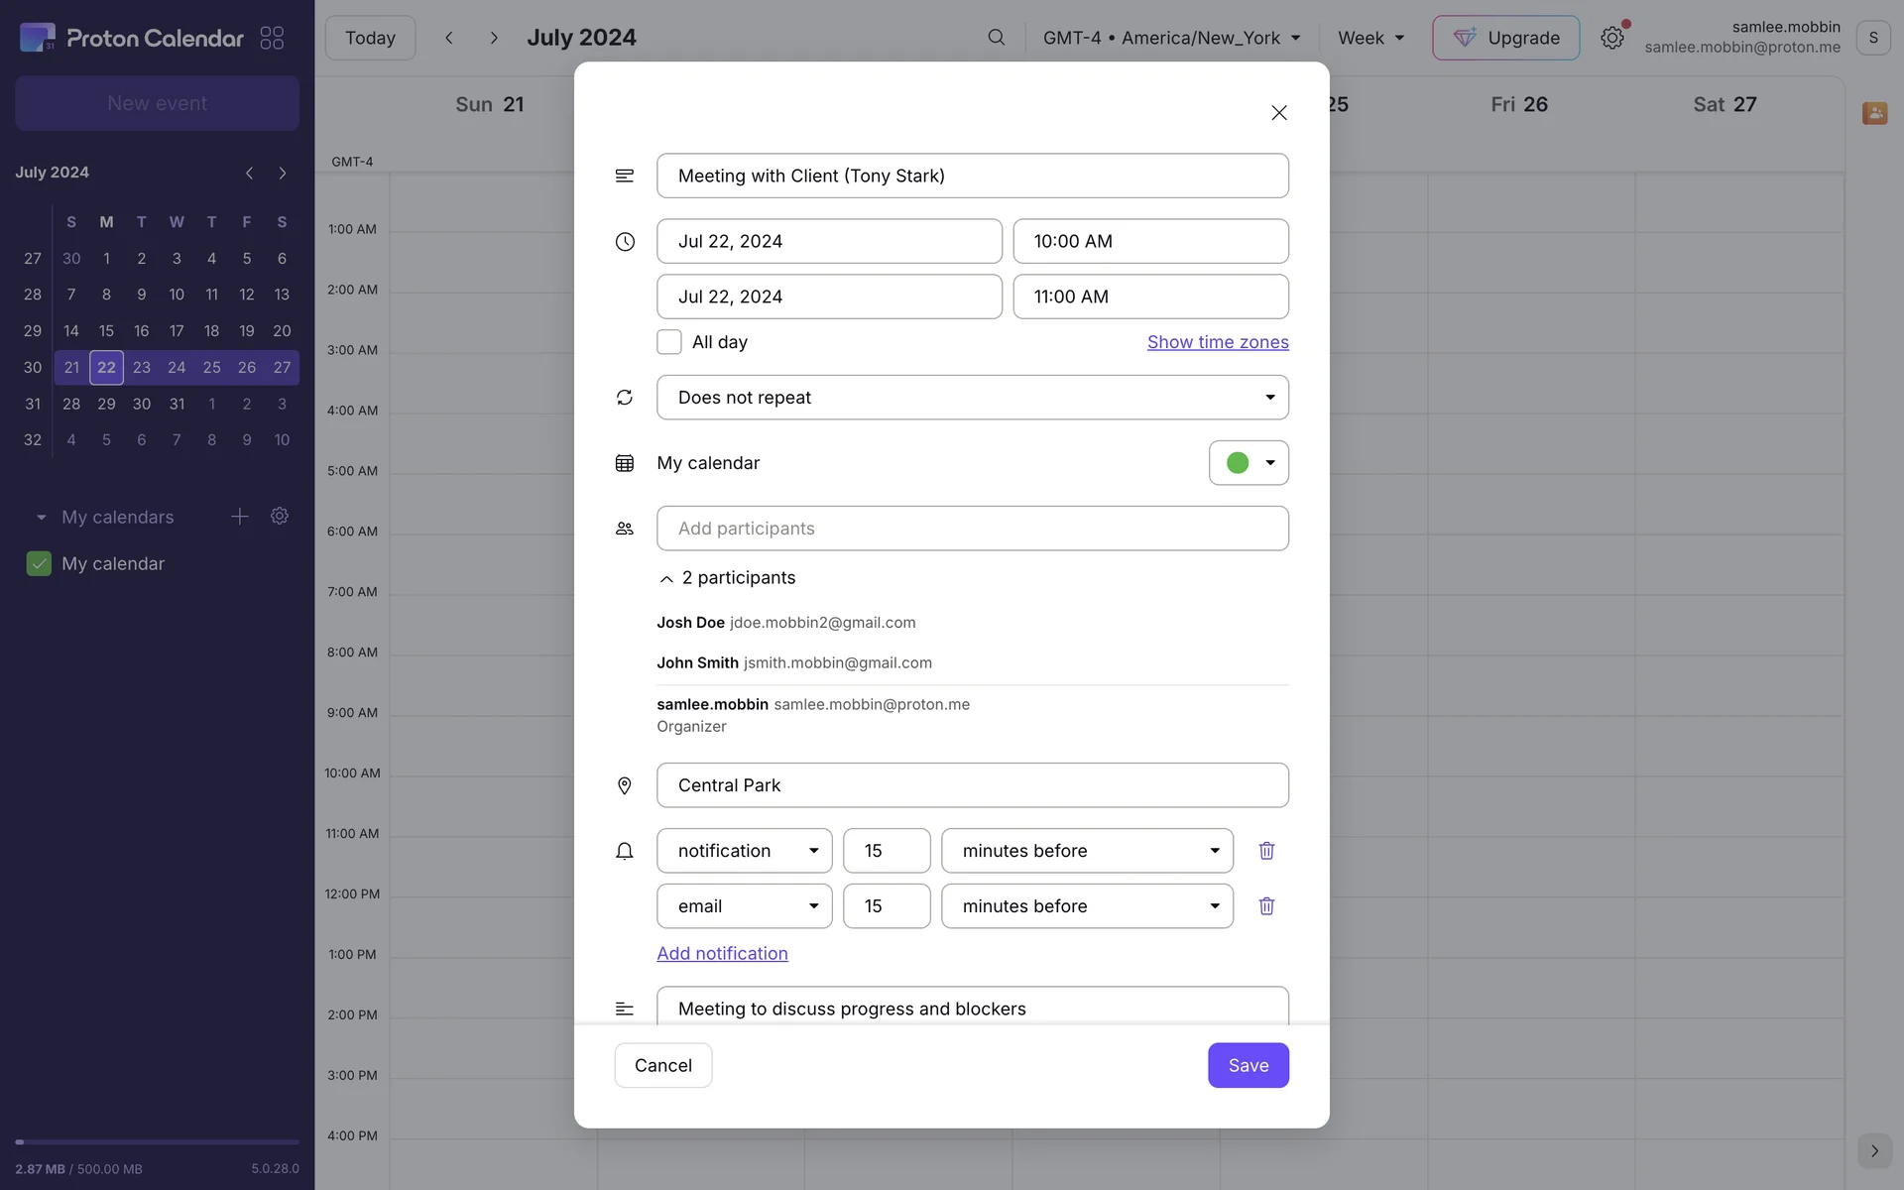1904x1190 pixels.
Task: Open My calendars settings gear
Action: (x=280, y=517)
